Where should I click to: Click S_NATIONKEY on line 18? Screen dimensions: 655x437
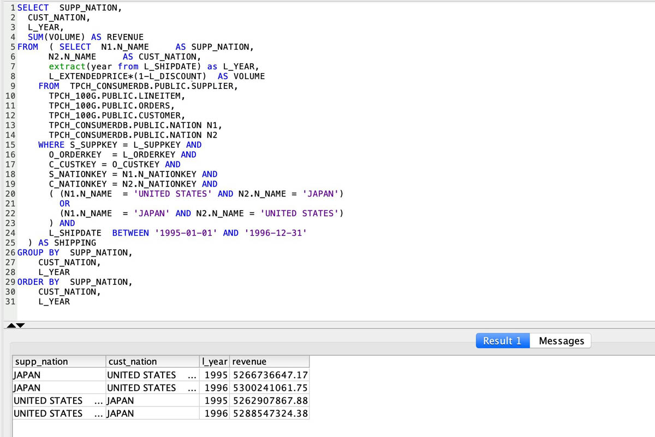pyautogui.click(x=78, y=175)
